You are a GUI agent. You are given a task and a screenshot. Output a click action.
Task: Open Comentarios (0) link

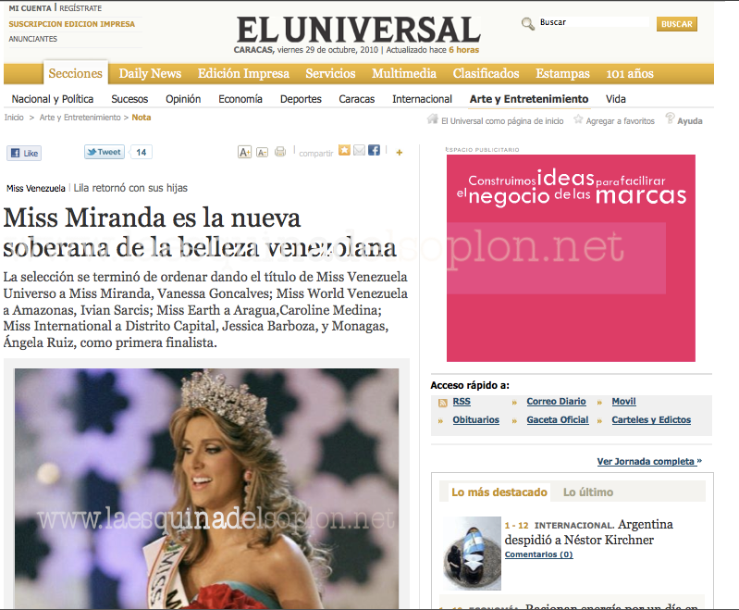click(538, 554)
